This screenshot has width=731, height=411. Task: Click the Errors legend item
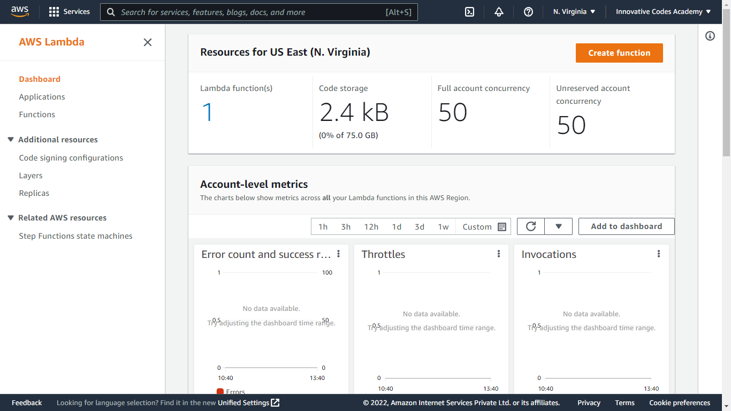231,392
